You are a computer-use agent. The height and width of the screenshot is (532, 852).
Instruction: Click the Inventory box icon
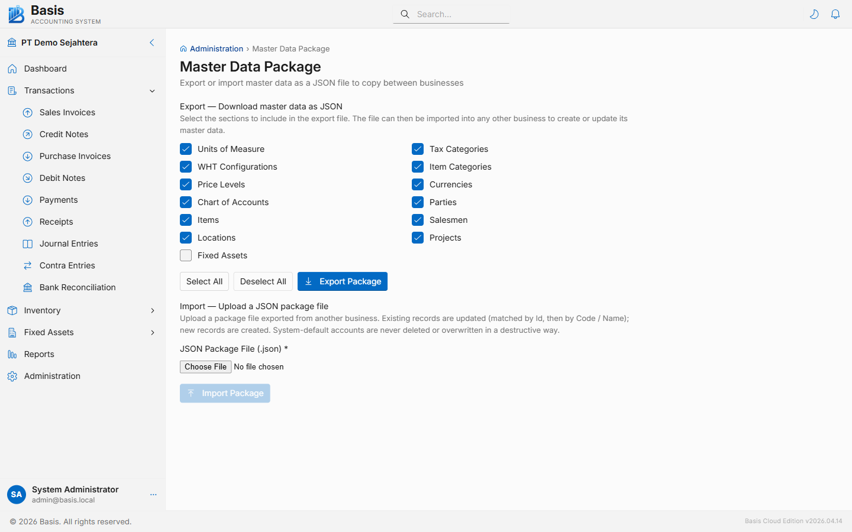(x=12, y=310)
